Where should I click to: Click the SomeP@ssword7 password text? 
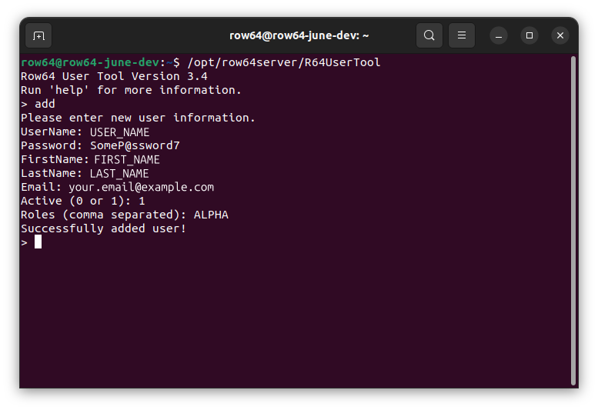(135, 145)
